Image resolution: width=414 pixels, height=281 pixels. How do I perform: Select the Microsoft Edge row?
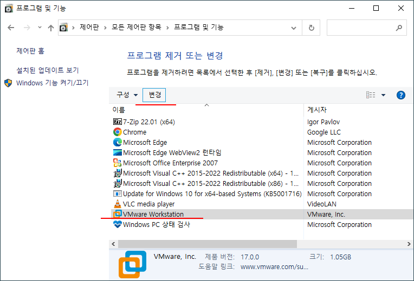pyautogui.click(x=261, y=142)
